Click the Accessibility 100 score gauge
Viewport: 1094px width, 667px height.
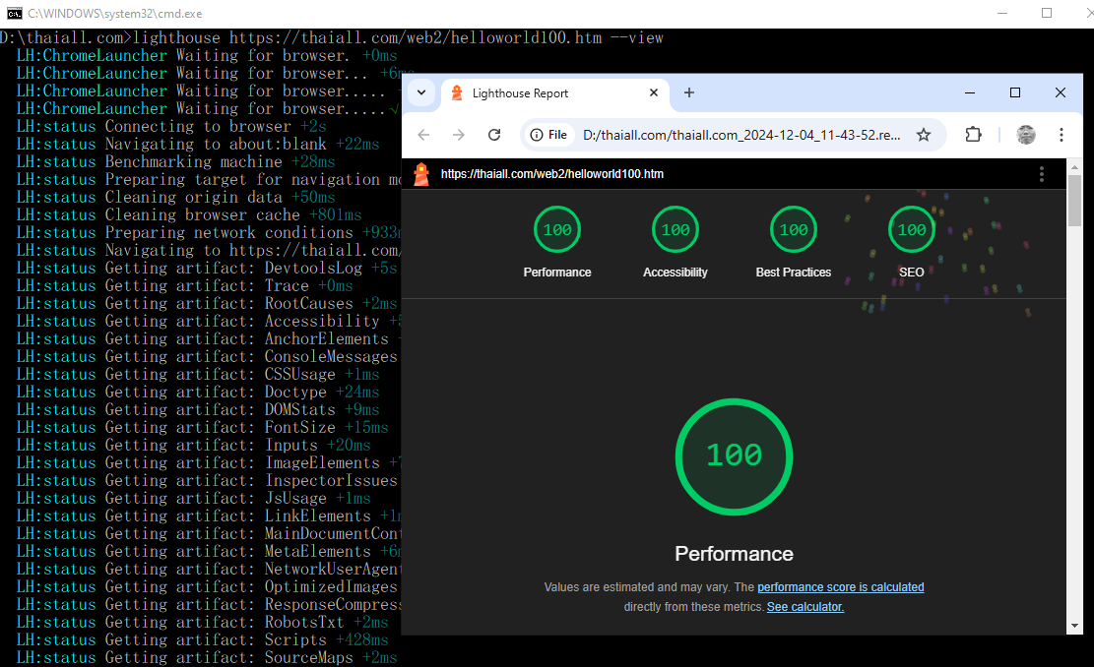pyautogui.click(x=676, y=229)
